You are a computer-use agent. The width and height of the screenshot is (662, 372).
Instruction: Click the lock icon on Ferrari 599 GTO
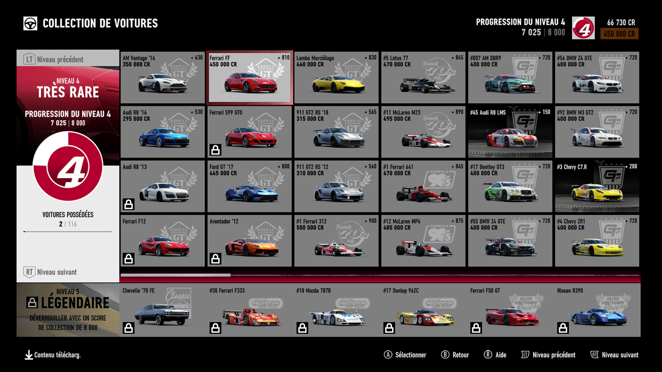215,150
